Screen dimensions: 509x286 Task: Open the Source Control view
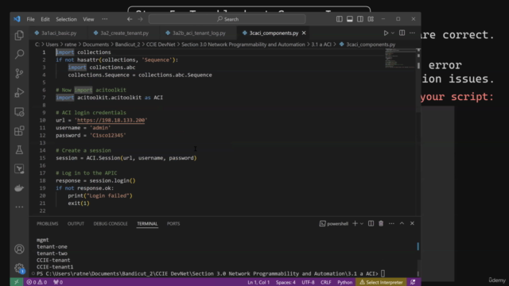point(19,73)
